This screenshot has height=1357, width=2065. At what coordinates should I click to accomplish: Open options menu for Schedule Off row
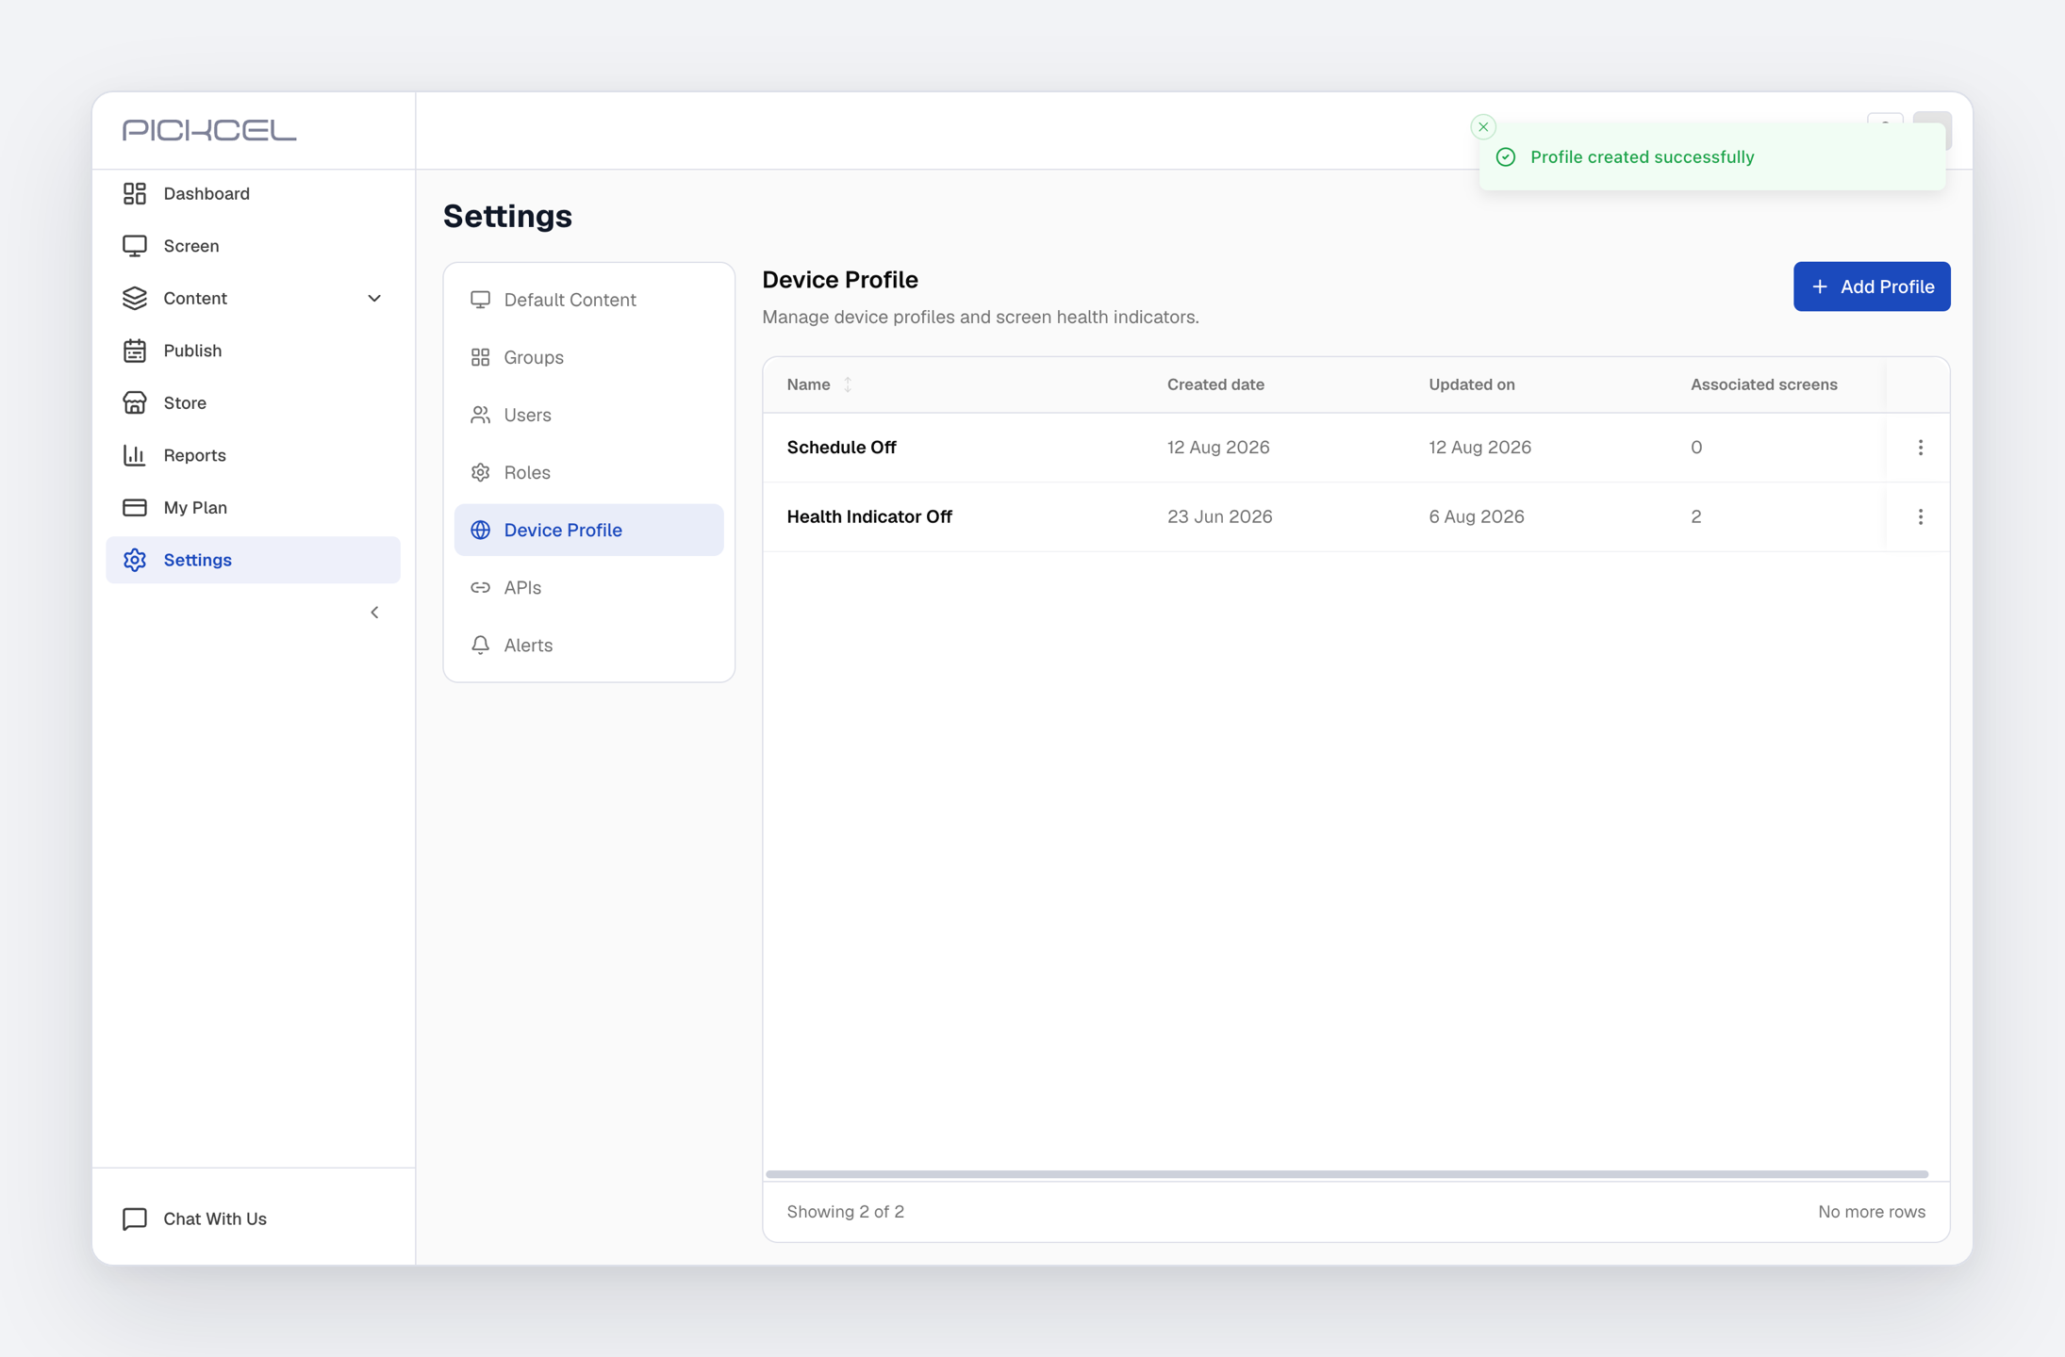(x=1920, y=448)
